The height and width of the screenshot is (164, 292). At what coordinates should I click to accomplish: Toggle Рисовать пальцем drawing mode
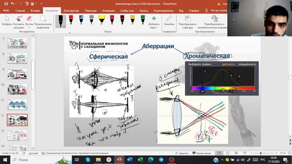click(19, 22)
